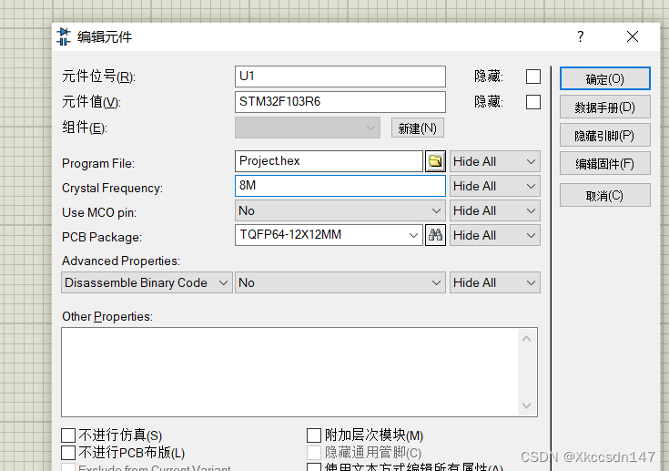Toggle hidden checkbox for component reference U1
This screenshot has width=669, height=471.
click(532, 77)
